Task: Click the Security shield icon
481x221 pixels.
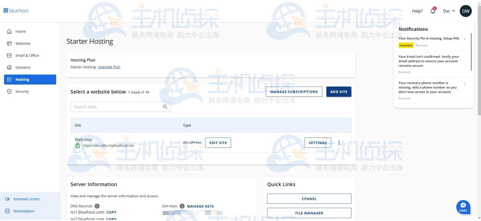Action: click(9, 91)
